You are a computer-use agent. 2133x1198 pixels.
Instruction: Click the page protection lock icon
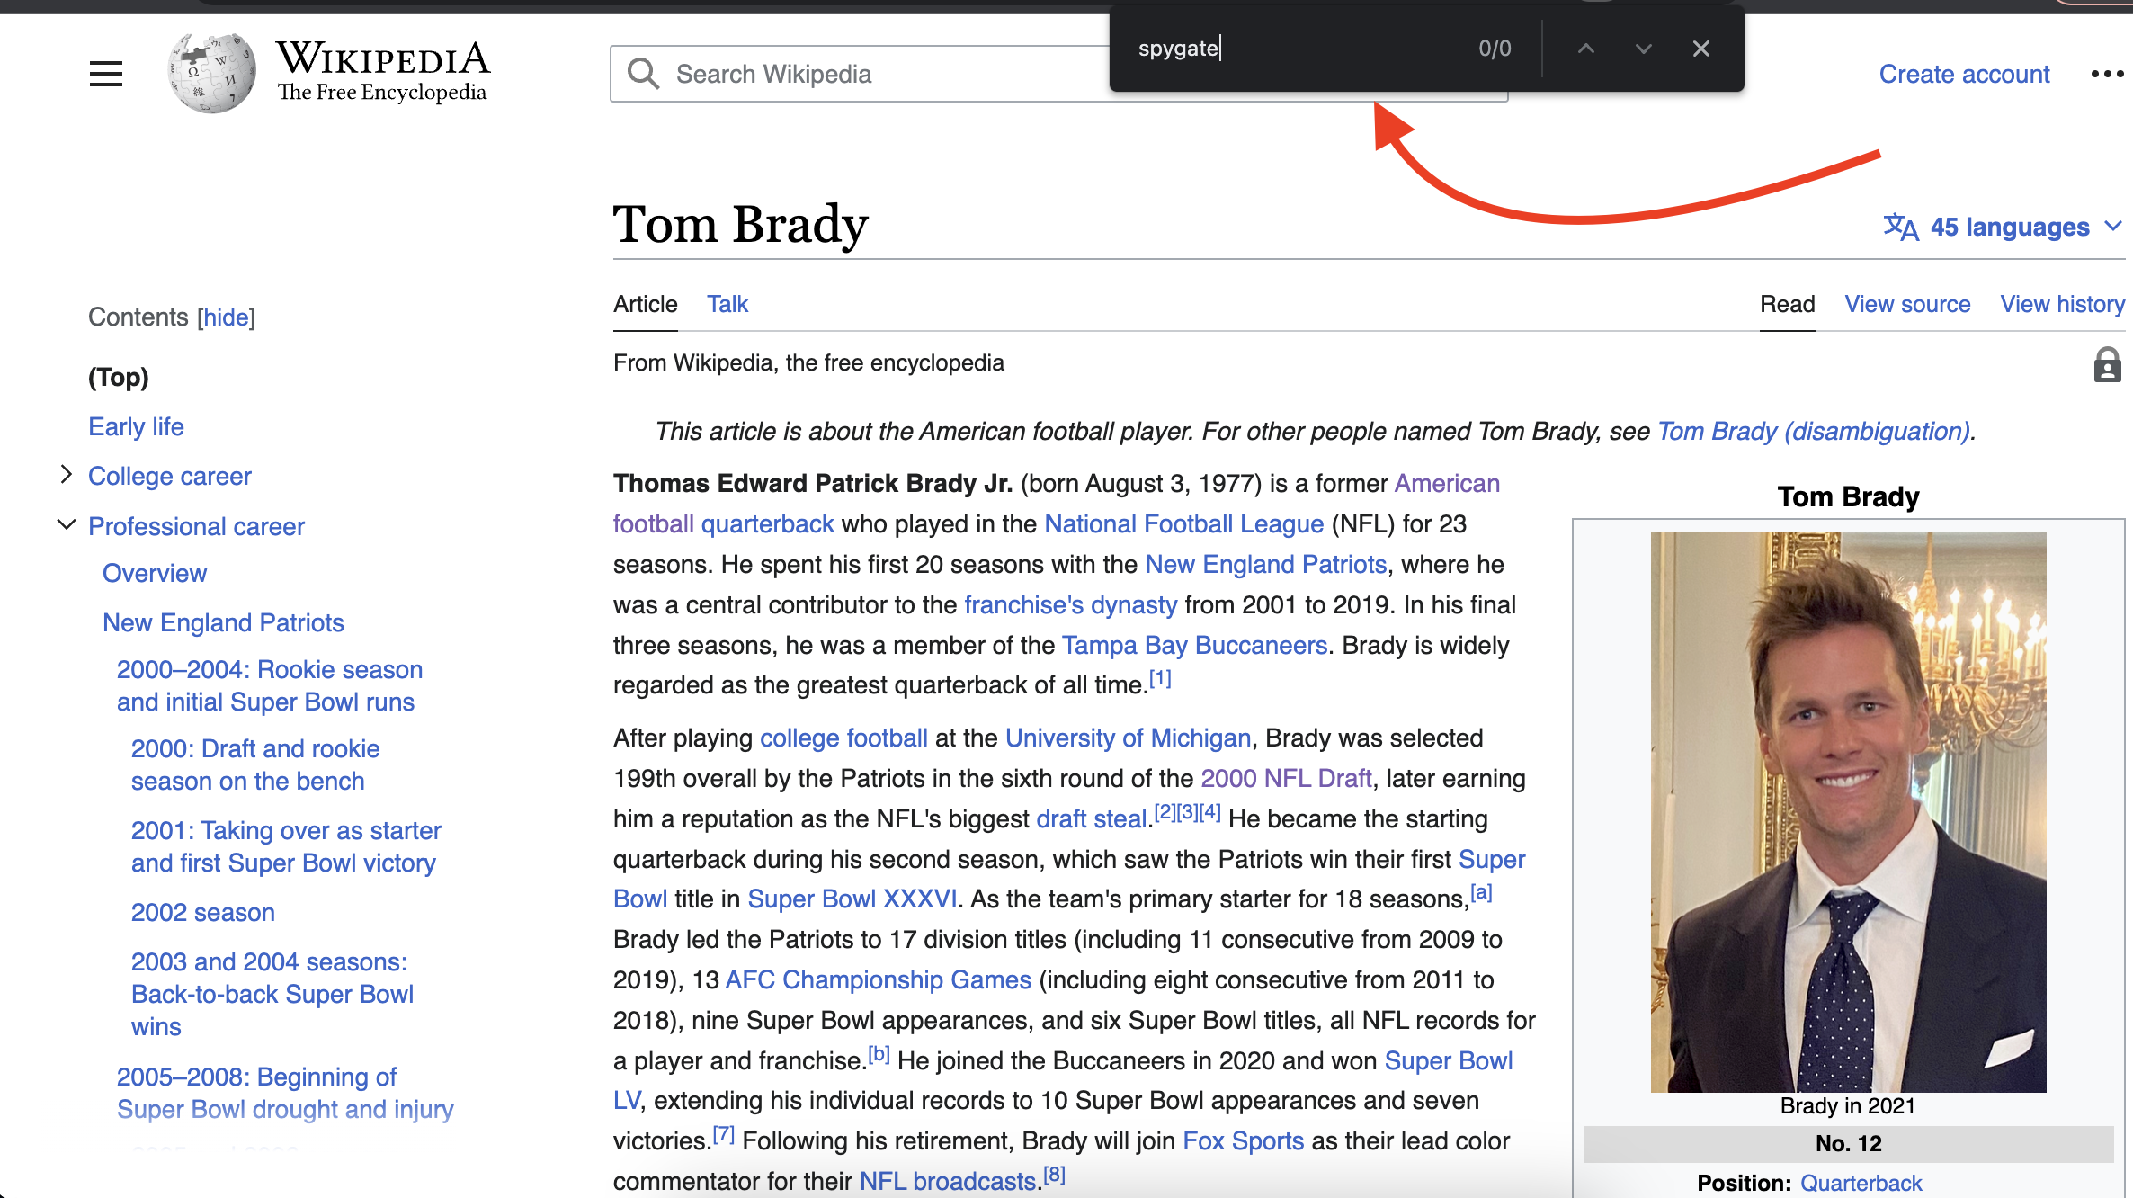tap(2107, 365)
